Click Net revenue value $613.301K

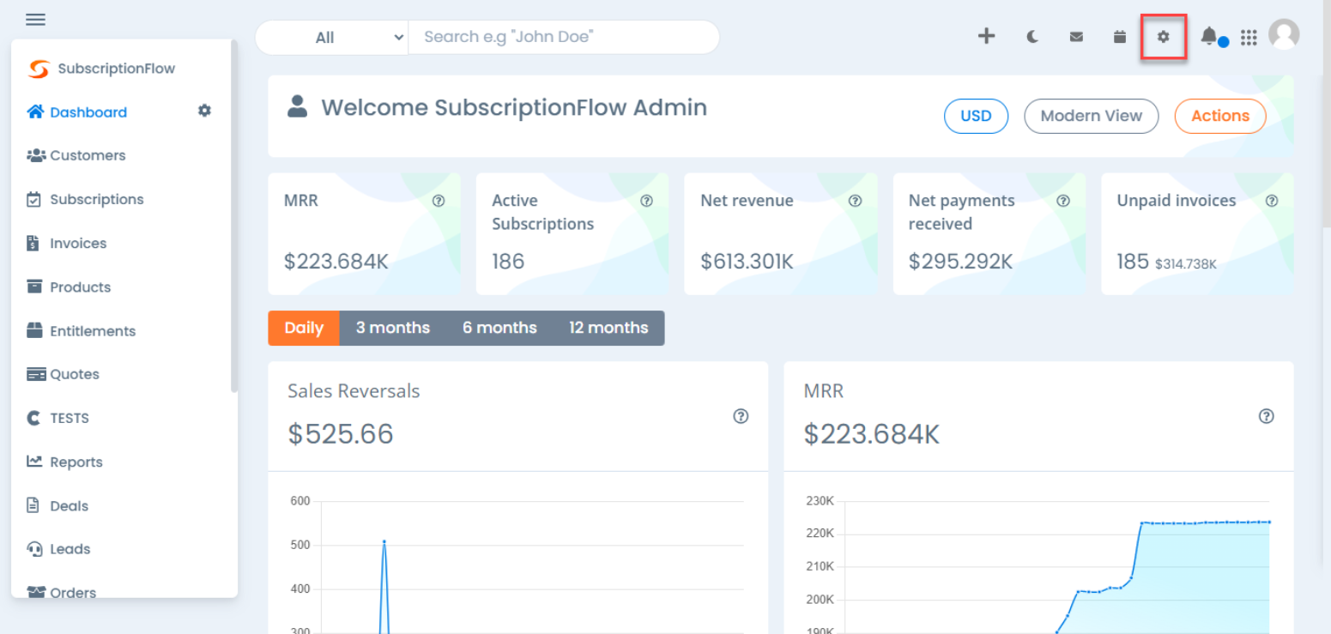(747, 261)
